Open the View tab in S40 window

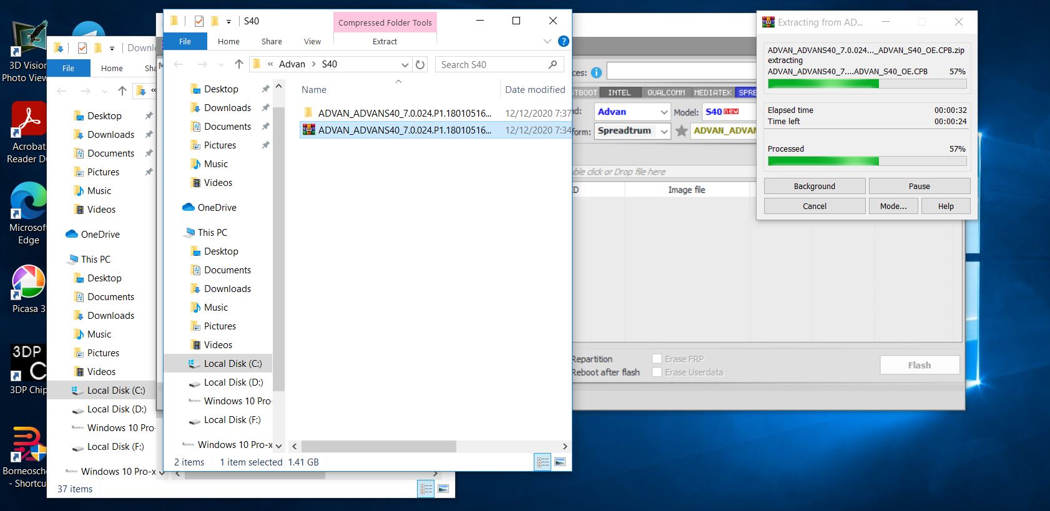(x=312, y=41)
